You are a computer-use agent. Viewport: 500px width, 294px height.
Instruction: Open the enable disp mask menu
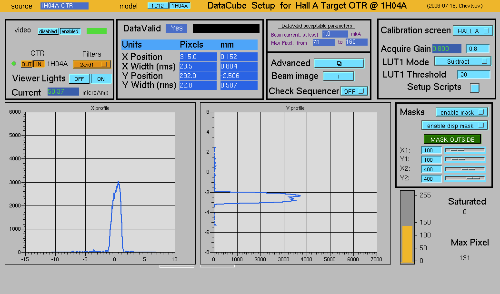[x=454, y=126]
